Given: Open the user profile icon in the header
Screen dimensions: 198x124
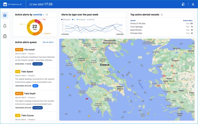Looking at the screenshot, I should tap(193, 4).
